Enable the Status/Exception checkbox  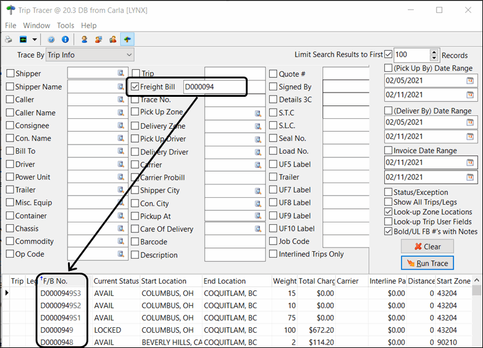click(389, 192)
